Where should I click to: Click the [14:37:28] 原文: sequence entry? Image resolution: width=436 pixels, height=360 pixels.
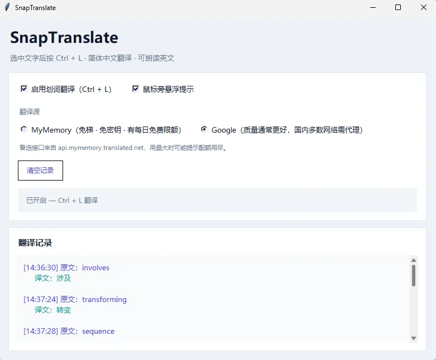69,331
